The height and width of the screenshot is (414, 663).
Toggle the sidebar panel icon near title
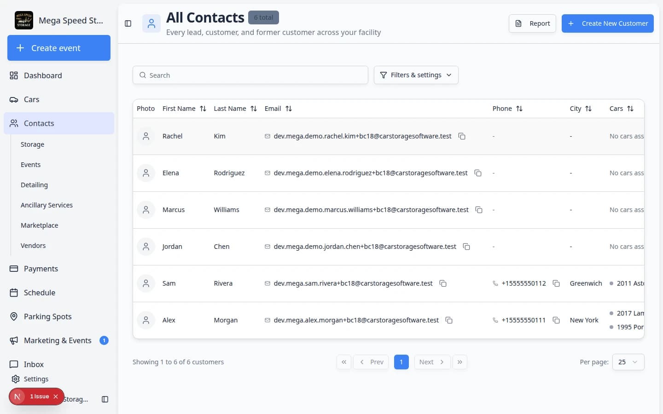click(x=128, y=23)
